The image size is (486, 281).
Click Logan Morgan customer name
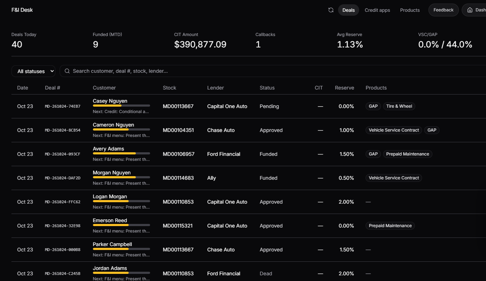[110, 196]
